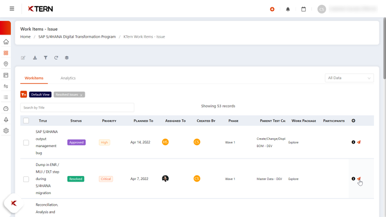The image size is (386, 217).
Task: Click the Title column header
Action: (x=43, y=121)
